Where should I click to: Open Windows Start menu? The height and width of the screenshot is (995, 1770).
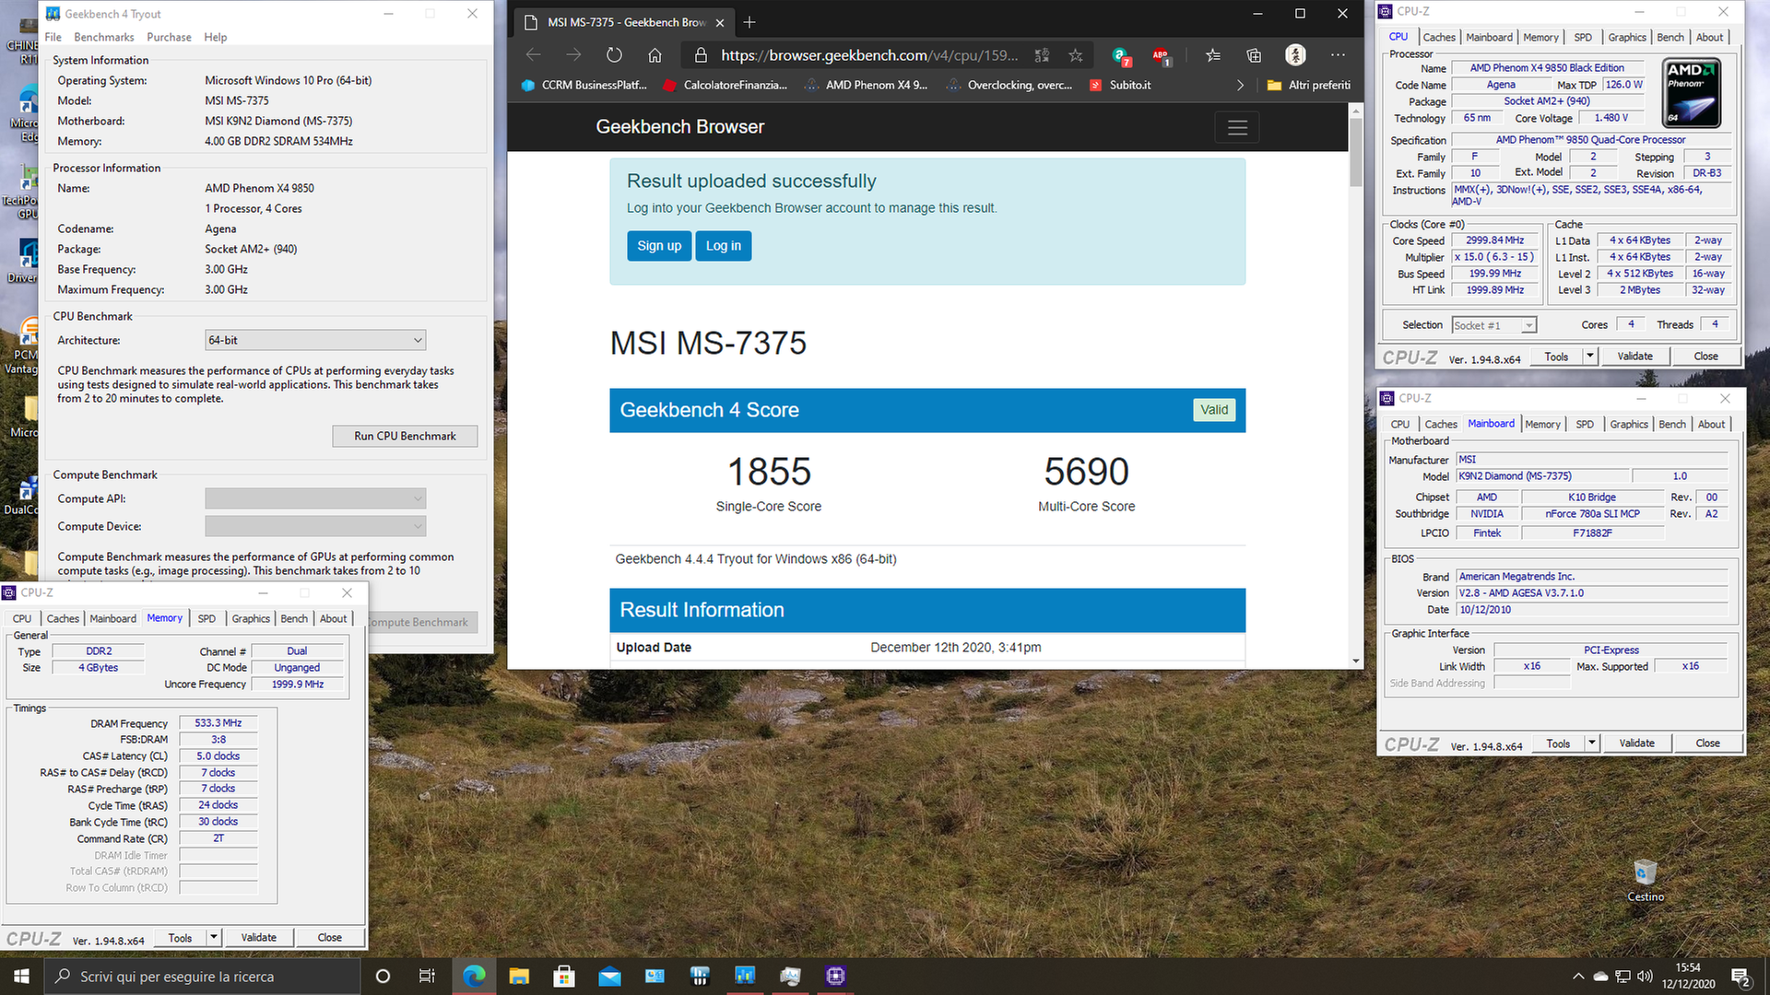pos(21,976)
